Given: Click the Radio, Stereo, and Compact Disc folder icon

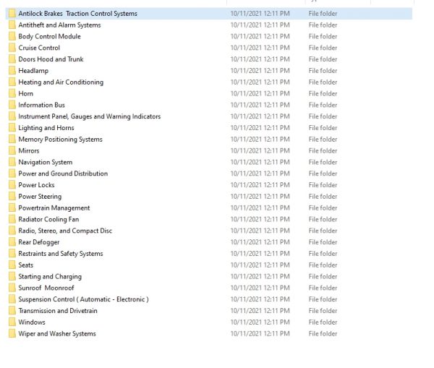Looking at the screenshot, I should [12, 231].
